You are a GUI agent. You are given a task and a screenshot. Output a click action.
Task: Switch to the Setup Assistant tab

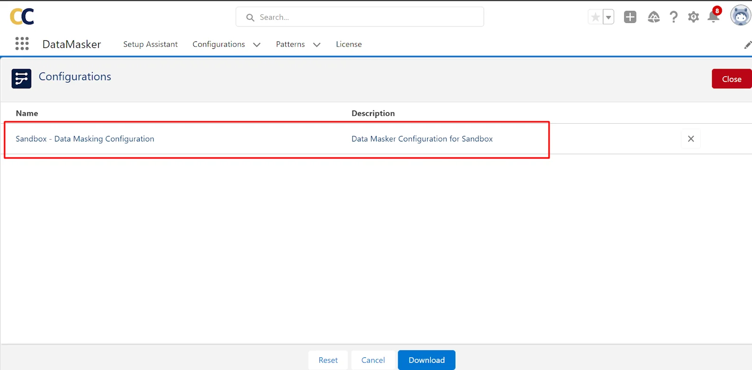click(x=150, y=44)
